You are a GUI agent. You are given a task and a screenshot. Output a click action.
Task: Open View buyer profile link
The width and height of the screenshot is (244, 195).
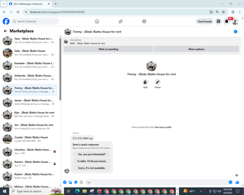click(163, 127)
